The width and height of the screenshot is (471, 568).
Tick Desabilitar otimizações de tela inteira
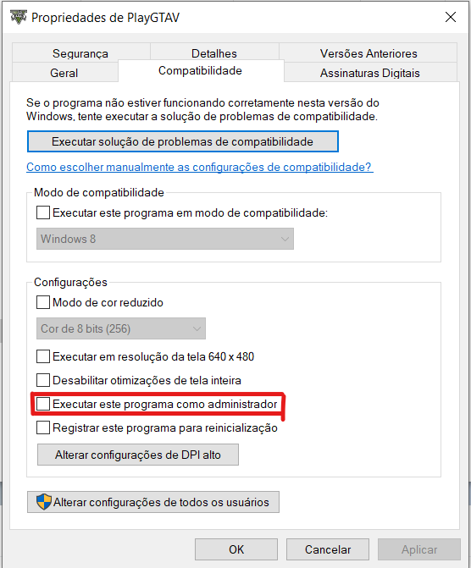click(43, 380)
